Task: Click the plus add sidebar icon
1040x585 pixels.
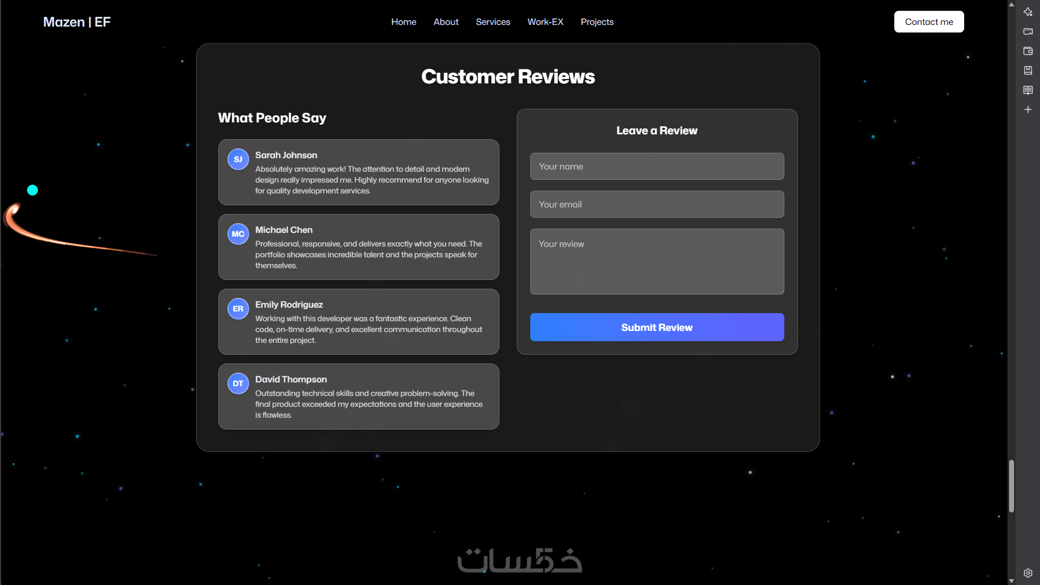Action: click(1028, 109)
